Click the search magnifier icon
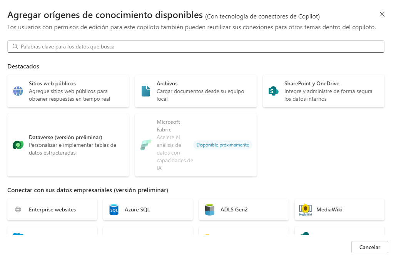 click(x=15, y=47)
